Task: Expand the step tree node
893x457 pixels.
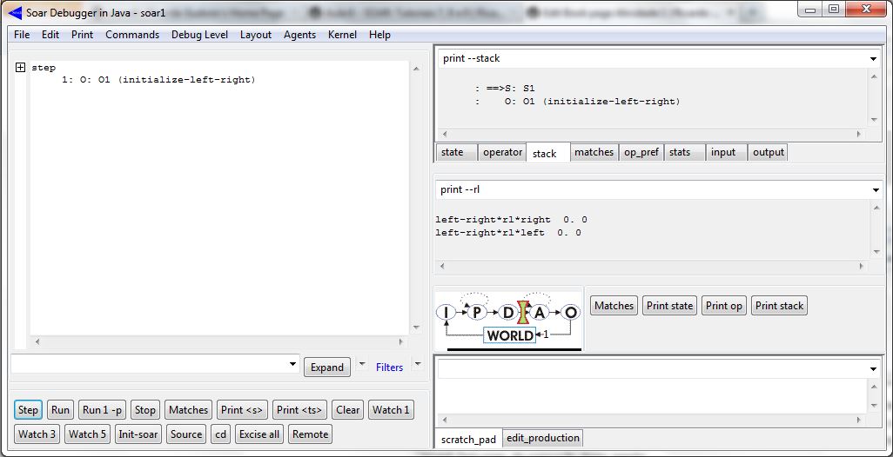Action: coord(20,68)
